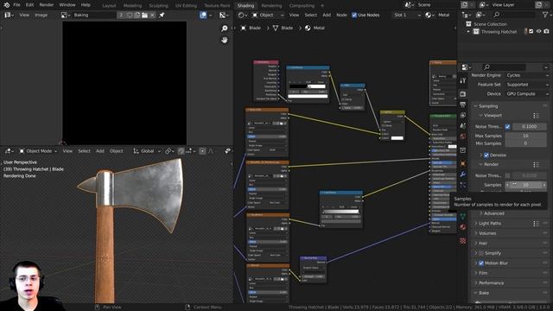
Task: Click Blade mesh icon in node editor breadcrumb
Action: tap(276, 28)
